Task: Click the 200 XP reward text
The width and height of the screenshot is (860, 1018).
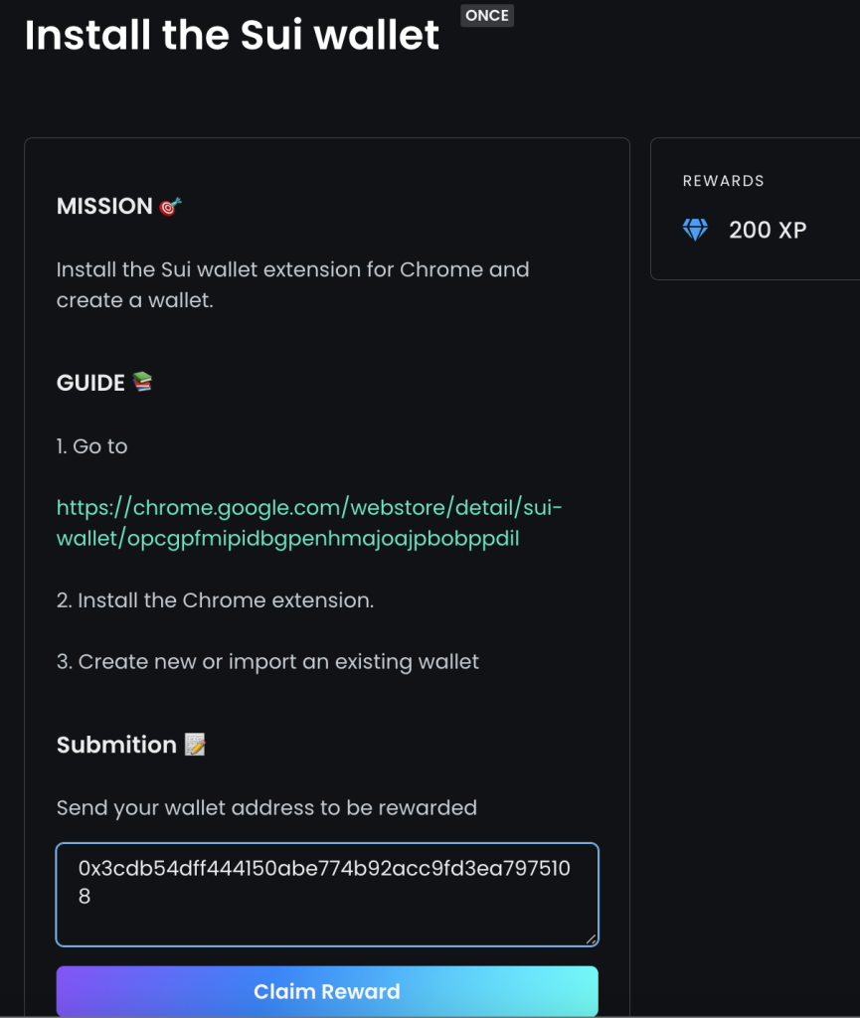Action: [x=768, y=230]
